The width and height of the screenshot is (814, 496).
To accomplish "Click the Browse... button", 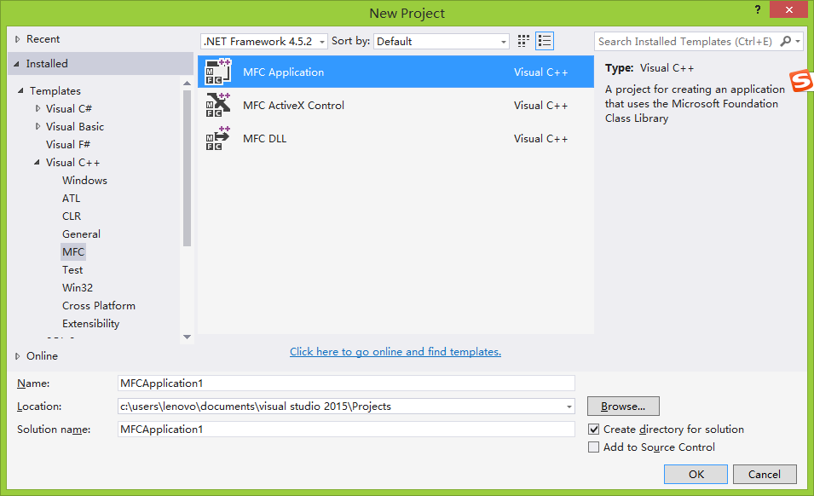I will [x=623, y=407].
